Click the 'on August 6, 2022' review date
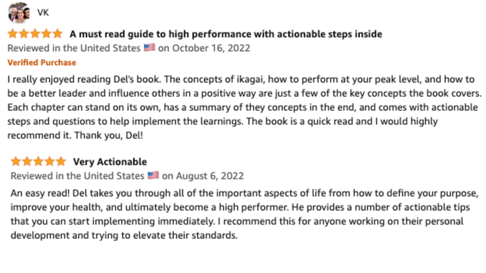486x273 pixels. tap(203, 176)
